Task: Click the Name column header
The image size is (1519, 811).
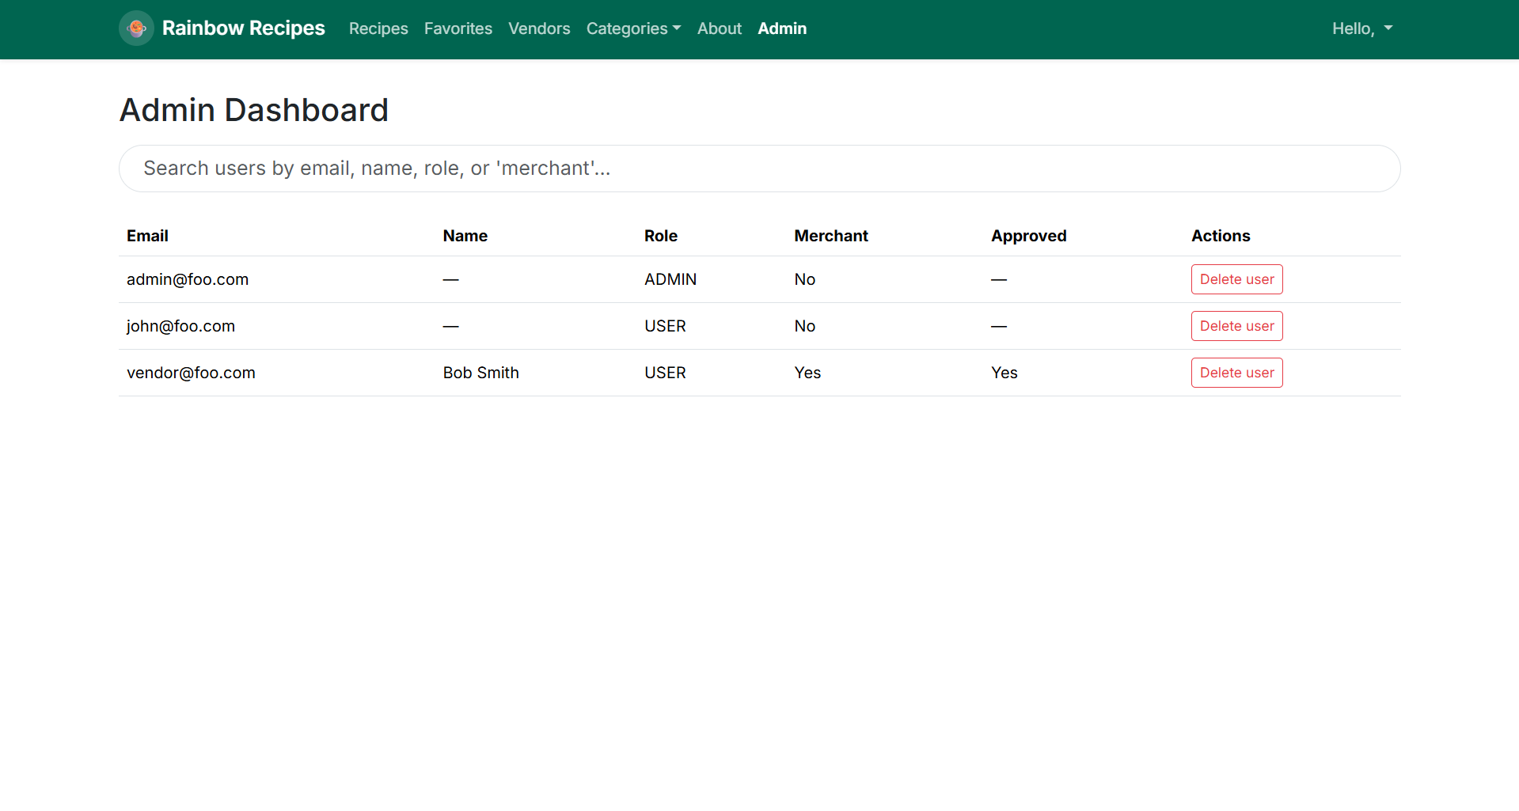Action: click(x=465, y=236)
